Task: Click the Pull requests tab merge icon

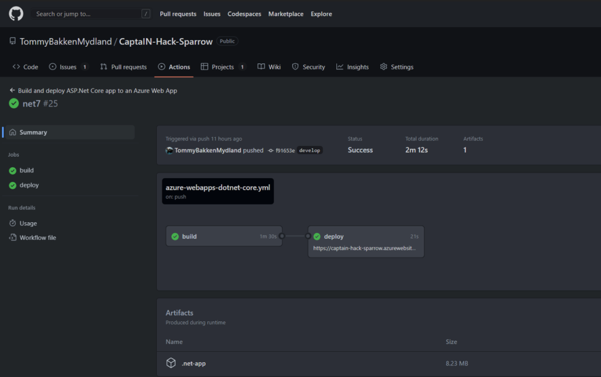Action: (103, 67)
